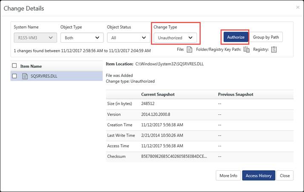Image resolution: width=304 pixels, height=192 pixels.
Task: Click the Checksum value B5E7B09E...
Action: (x=174, y=157)
